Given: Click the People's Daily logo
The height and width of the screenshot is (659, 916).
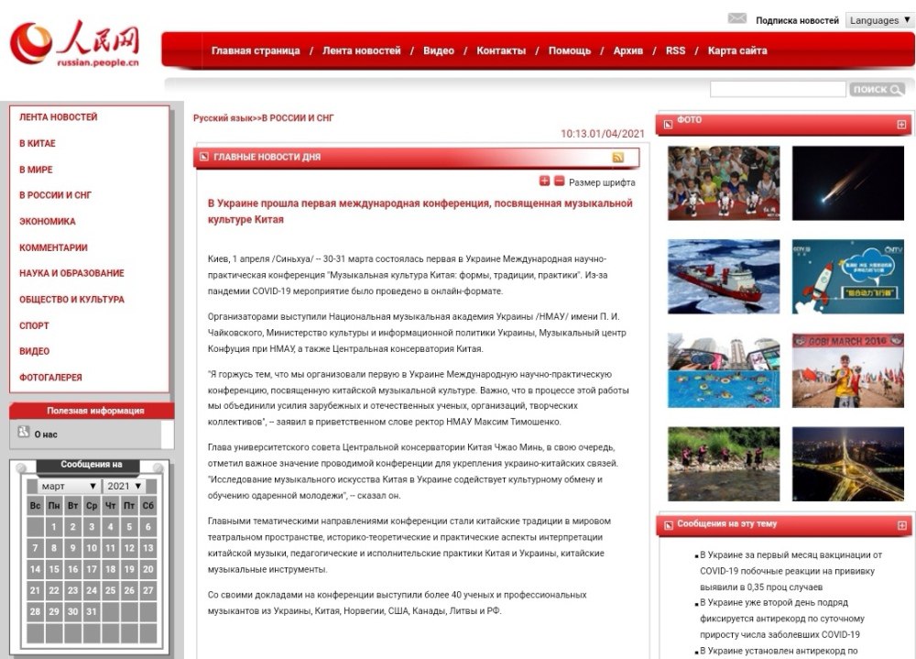Looking at the screenshot, I should point(75,45).
